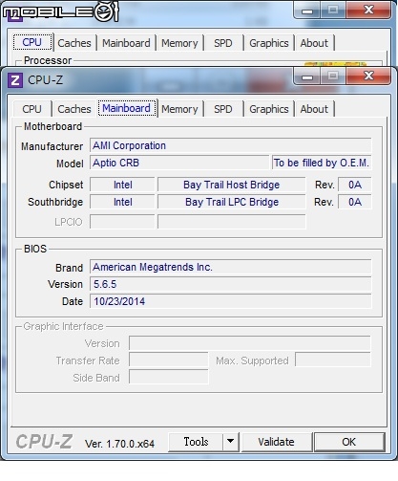Click the 'To be filled by O.E.M.' field

click(x=322, y=163)
